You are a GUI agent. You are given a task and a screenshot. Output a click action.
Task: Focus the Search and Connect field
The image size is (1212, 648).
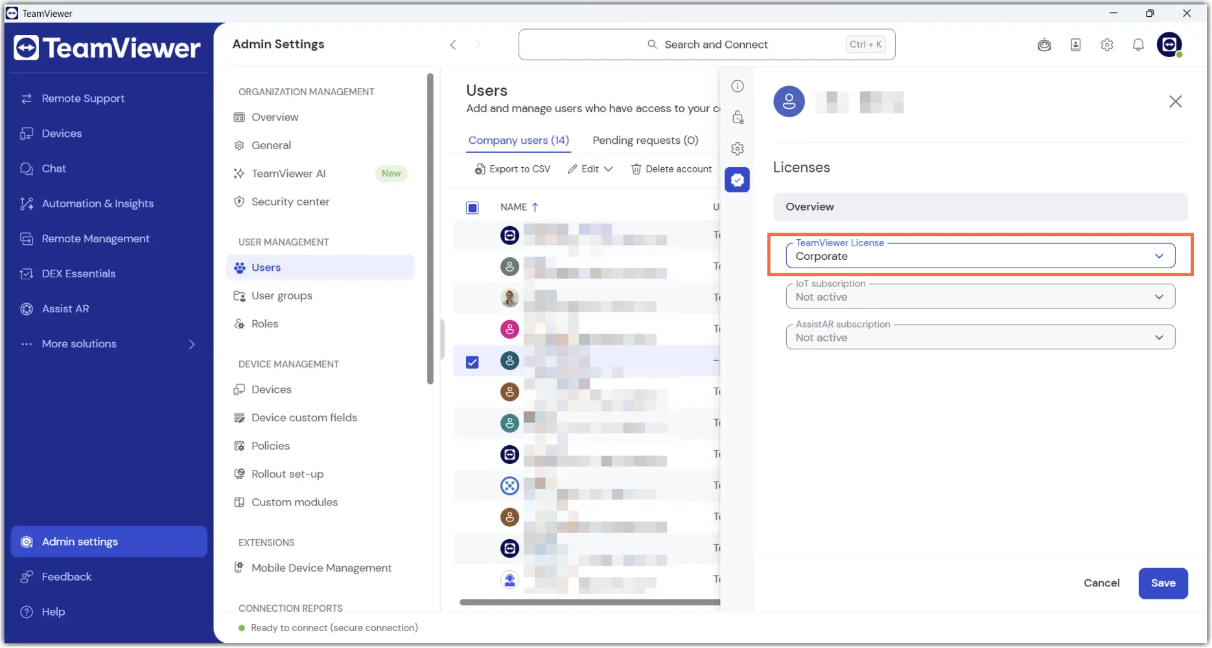coord(706,45)
